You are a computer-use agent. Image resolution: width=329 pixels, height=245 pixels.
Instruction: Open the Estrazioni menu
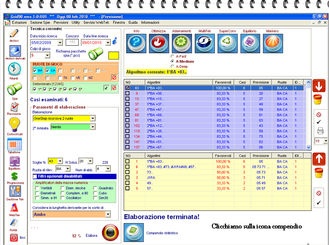[x=19, y=22]
